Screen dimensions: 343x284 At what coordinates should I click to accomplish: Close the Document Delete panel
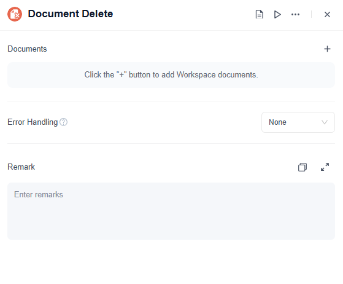[327, 15]
